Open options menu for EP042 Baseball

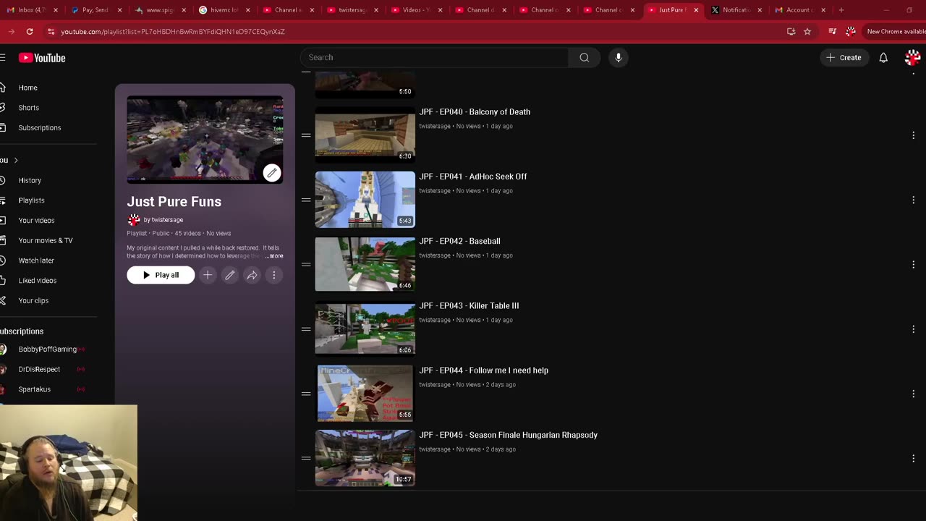pyautogui.click(x=913, y=265)
